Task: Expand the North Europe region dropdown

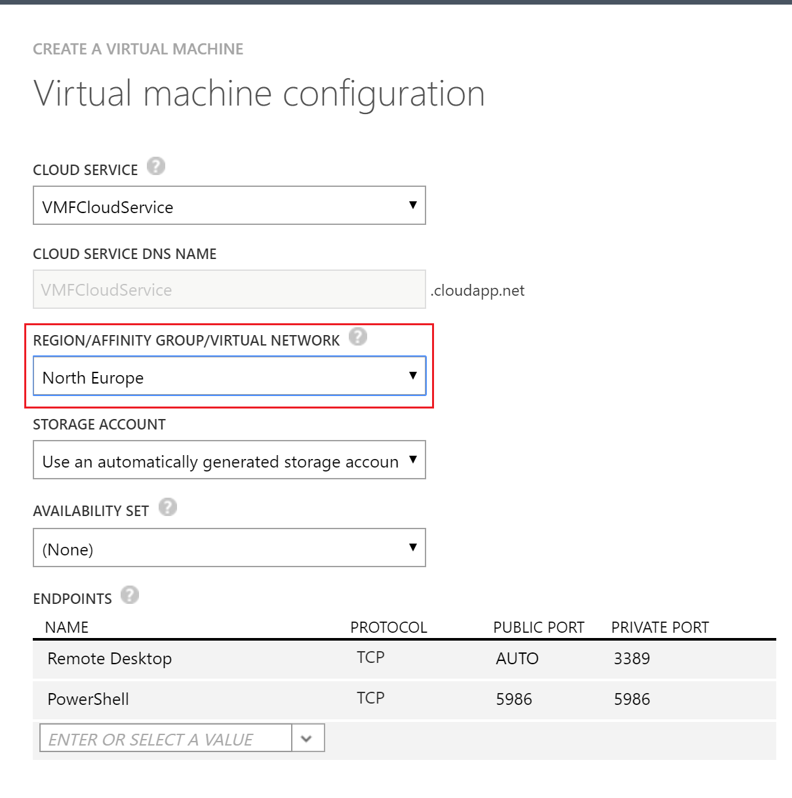Action: [229, 376]
